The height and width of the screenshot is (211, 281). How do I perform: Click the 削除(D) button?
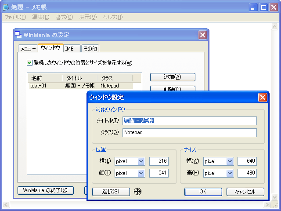click(x=173, y=88)
